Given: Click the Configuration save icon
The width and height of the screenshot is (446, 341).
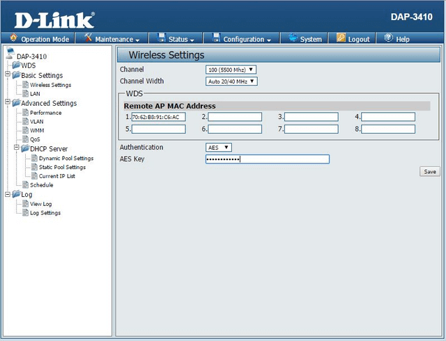Looking at the screenshot, I should [216, 39].
